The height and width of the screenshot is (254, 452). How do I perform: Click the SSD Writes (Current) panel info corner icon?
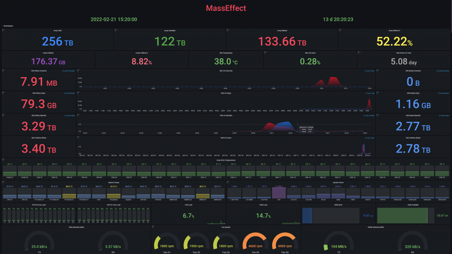[3, 70]
